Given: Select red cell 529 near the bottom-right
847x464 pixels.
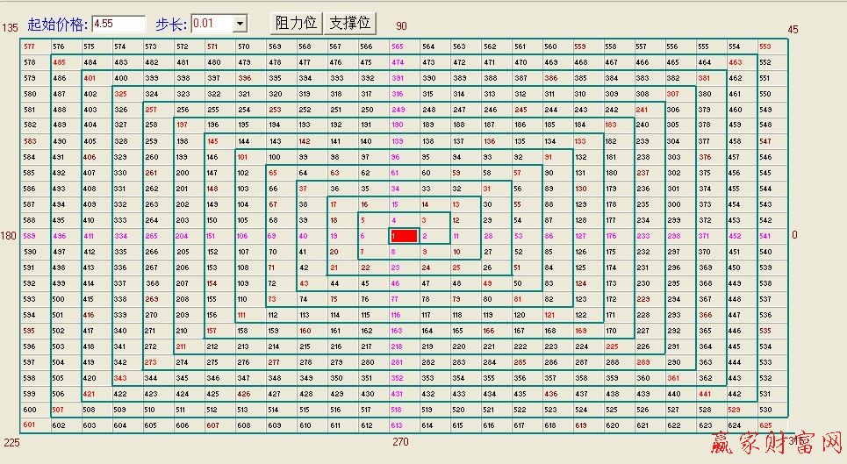Looking at the screenshot, I should (735, 410).
